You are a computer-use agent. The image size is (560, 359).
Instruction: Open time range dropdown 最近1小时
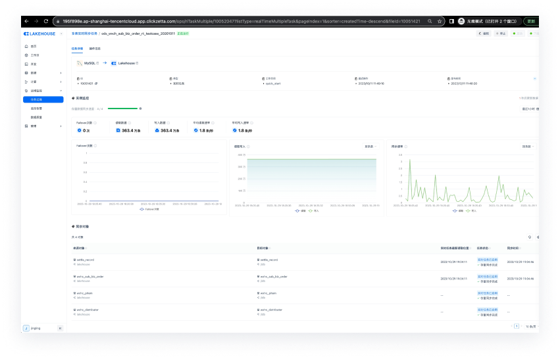coord(530,108)
